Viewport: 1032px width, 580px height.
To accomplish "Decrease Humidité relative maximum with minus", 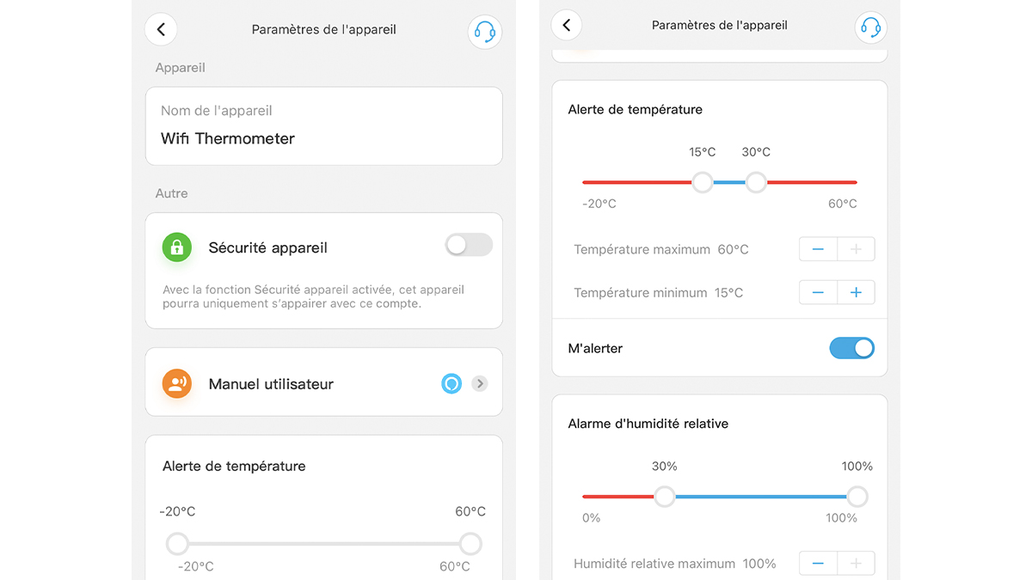I will (x=818, y=564).
